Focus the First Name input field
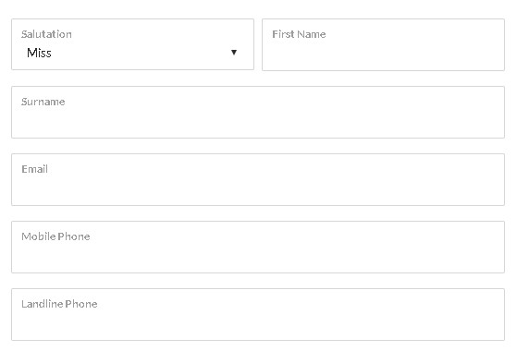Screen dimensions: 517x351 (x=383, y=44)
